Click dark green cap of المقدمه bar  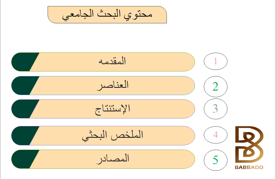coord(24,62)
